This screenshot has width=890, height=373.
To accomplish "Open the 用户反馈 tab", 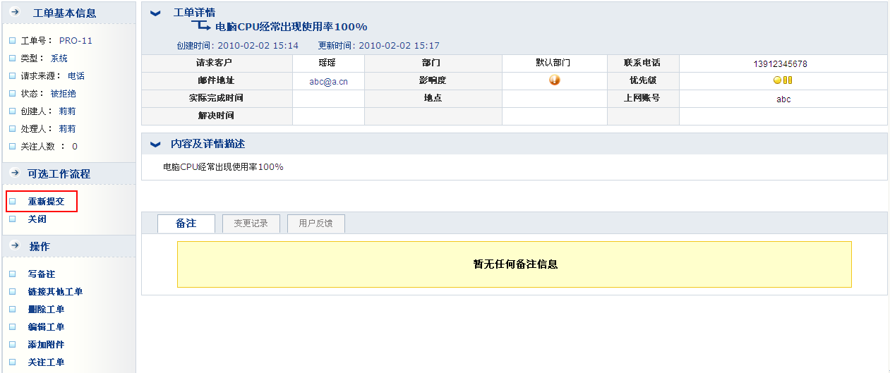I will coord(315,224).
